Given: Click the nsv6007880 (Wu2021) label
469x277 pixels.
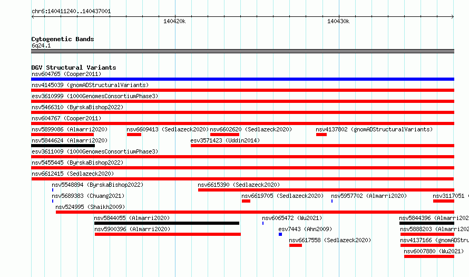Looking at the screenshot, I should point(434,251).
